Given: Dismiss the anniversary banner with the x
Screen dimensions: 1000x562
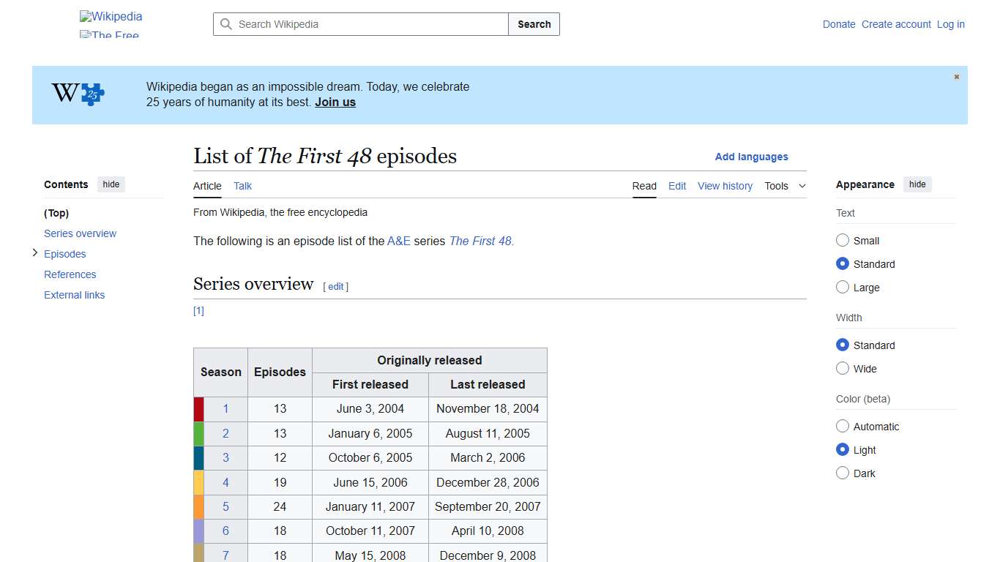Looking at the screenshot, I should (x=956, y=76).
